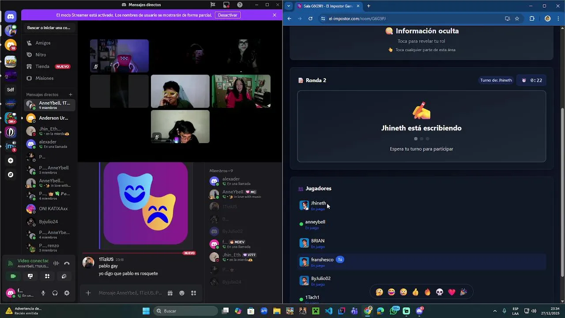Reload the el-impostor page
Image resolution: width=565 pixels, height=318 pixels.
[310, 19]
